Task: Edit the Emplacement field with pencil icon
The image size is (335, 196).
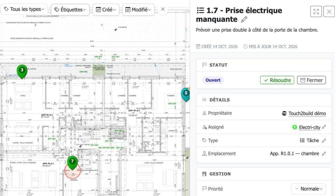Action: coord(324,154)
